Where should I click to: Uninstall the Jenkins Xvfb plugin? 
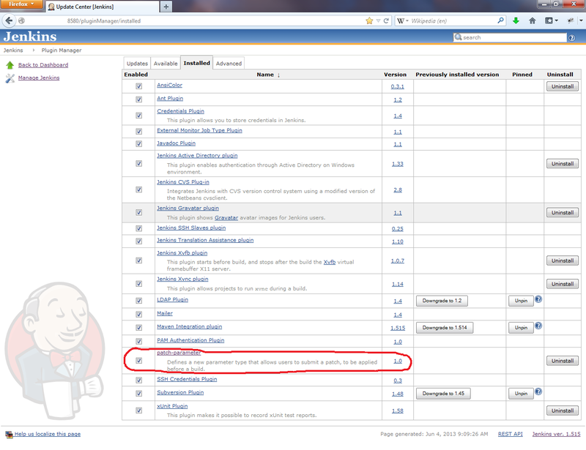pyautogui.click(x=562, y=260)
